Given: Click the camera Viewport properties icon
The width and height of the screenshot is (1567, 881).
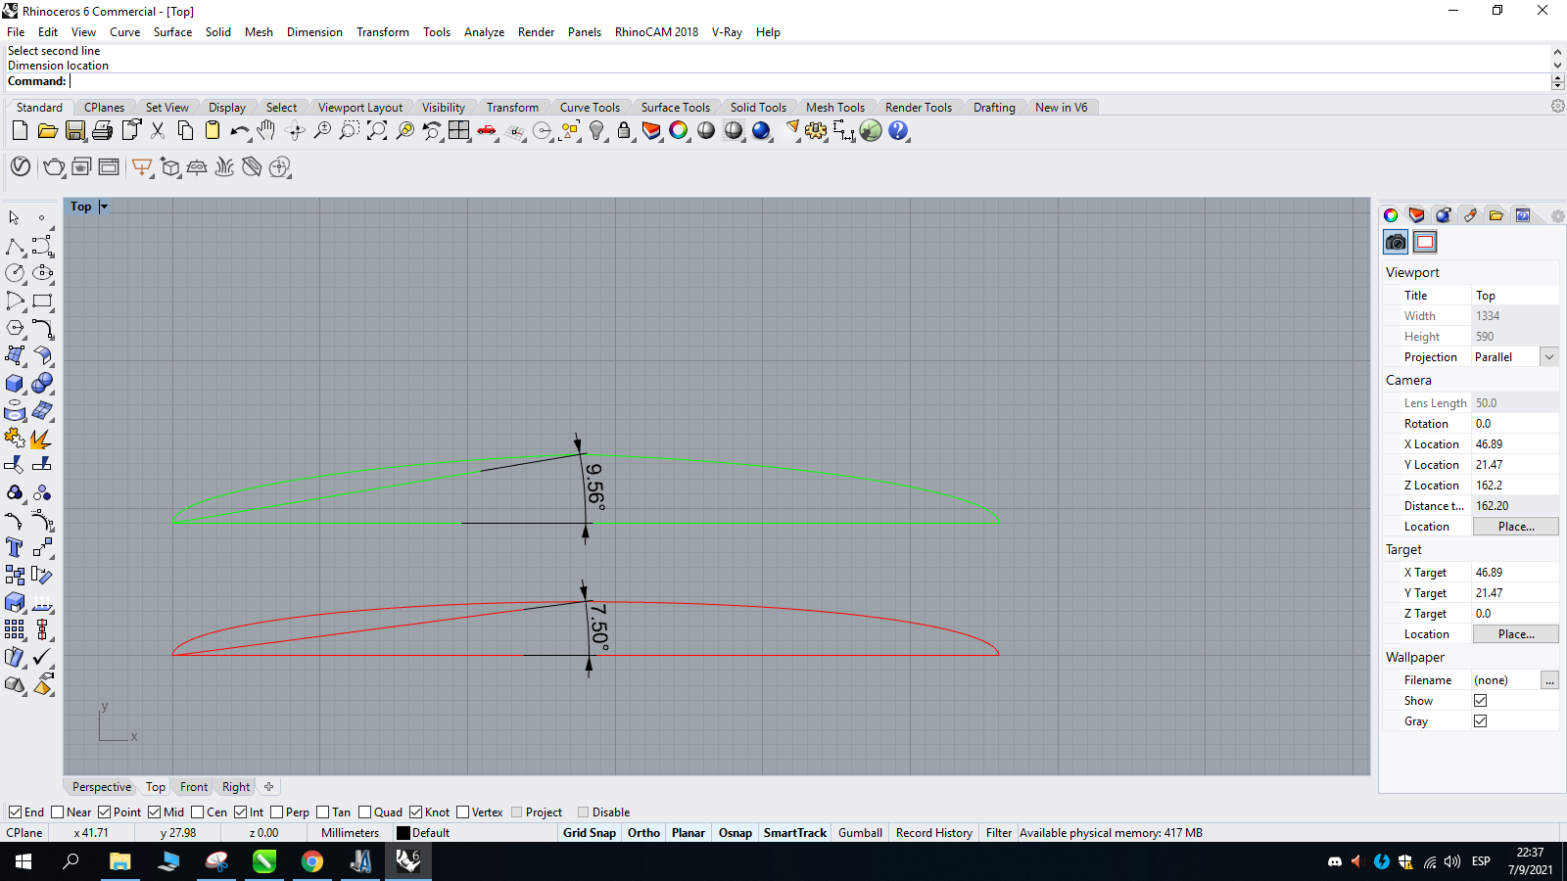Looking at the screenshot, I should pyautogui.click(x=1396, y=242).
